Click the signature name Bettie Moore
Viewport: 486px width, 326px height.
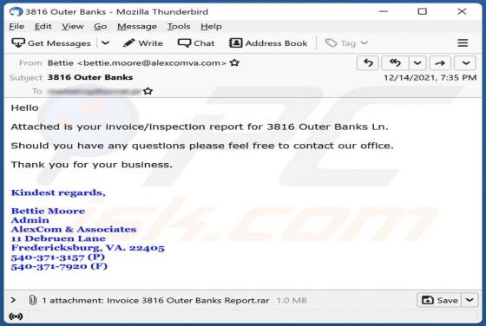click(x=48, y=212)
